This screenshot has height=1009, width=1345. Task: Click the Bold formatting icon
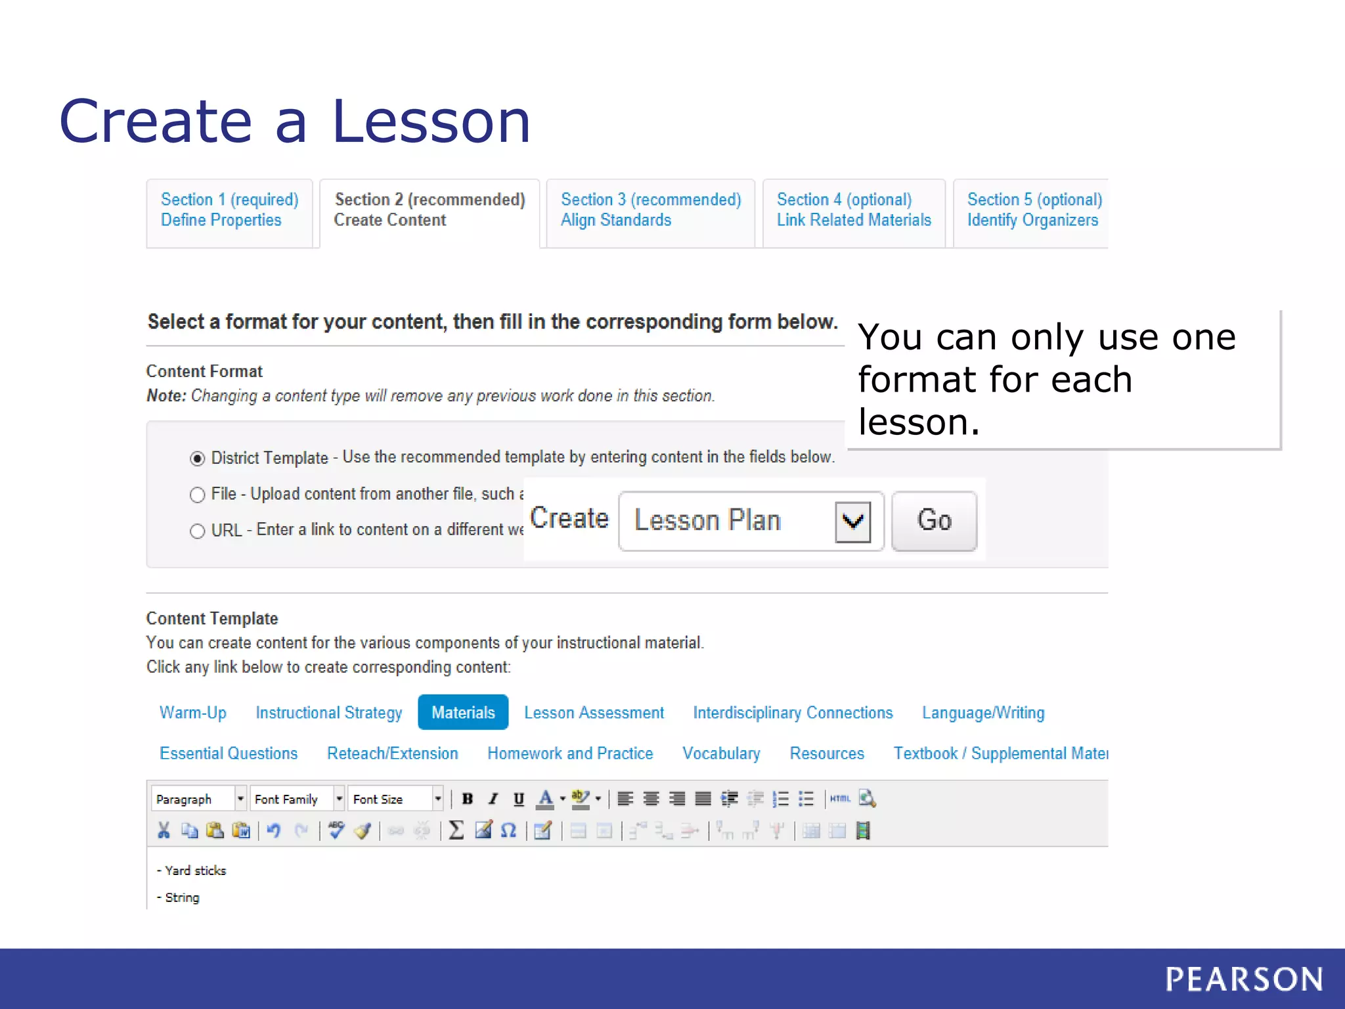(468, 799)
